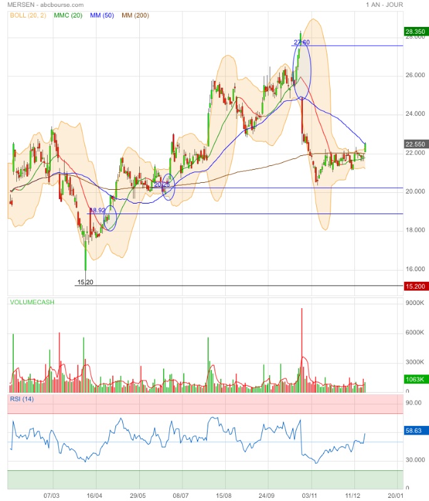Click the 90.00 RSI axis label
This screenshot has width=429, height=501.
coord(414,403)
